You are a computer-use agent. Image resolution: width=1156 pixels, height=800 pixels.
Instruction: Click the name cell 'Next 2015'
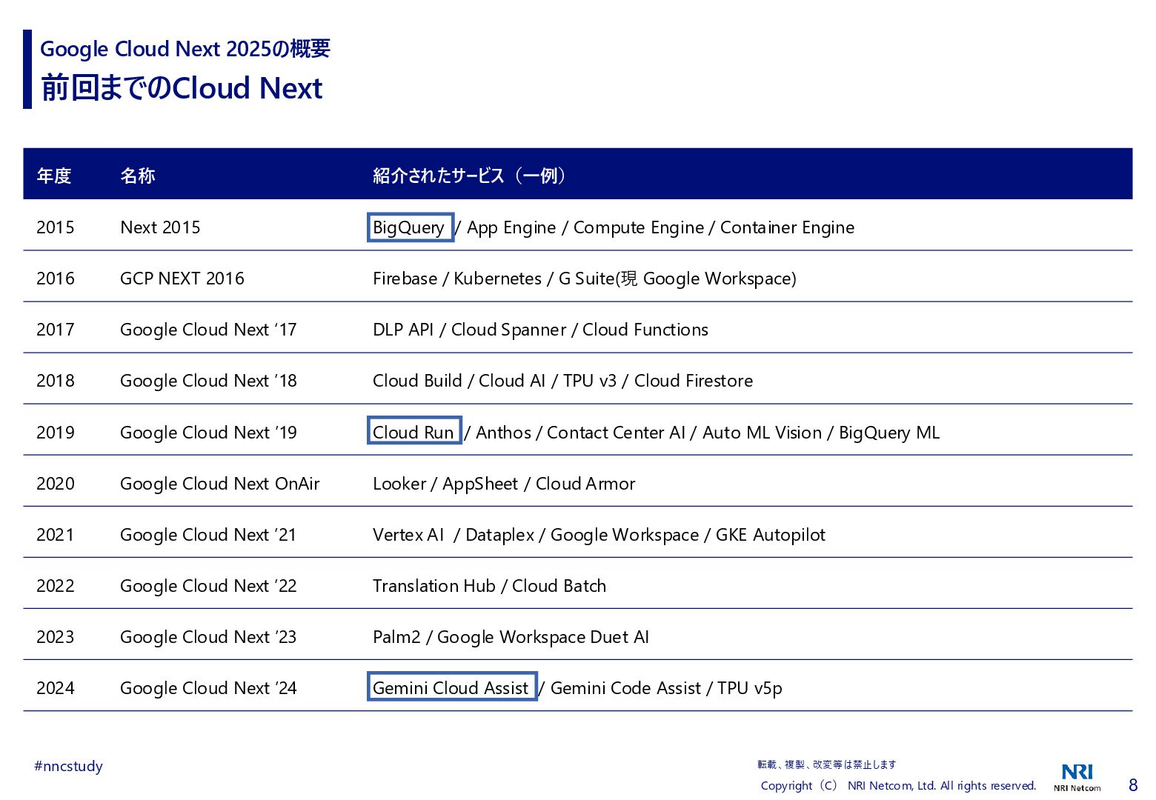[x=160, y=227]
